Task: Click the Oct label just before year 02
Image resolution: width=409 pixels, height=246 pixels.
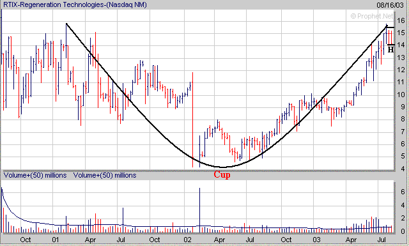Action: 155,240
